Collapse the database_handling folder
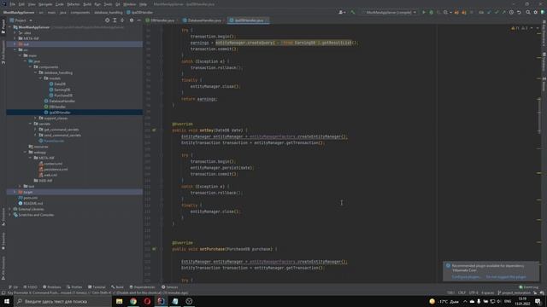 coord(35,72)
